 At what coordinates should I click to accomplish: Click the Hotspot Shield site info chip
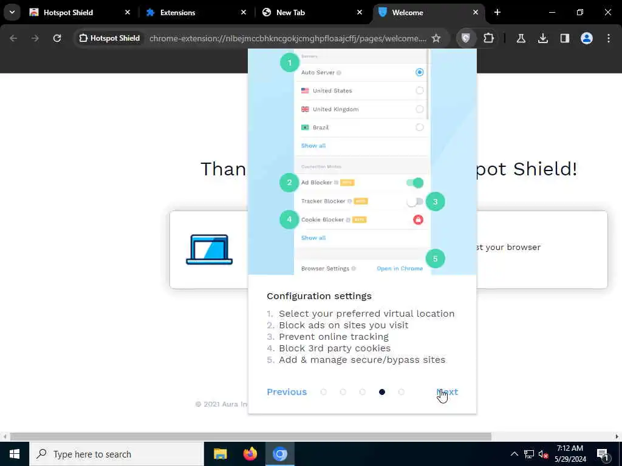click(x=109, y=38)
